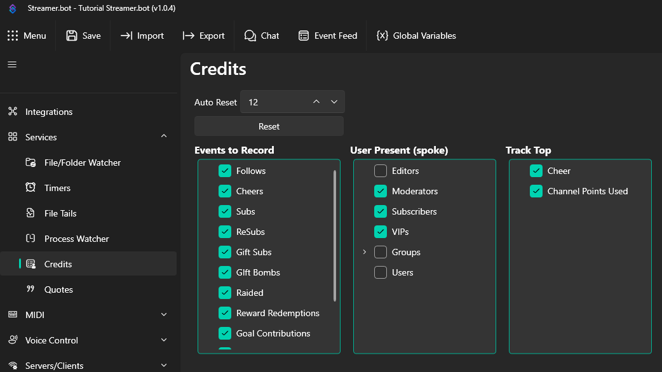662x372 pixels.
Task: Collapse the Services section
Action: coord(163,136)
